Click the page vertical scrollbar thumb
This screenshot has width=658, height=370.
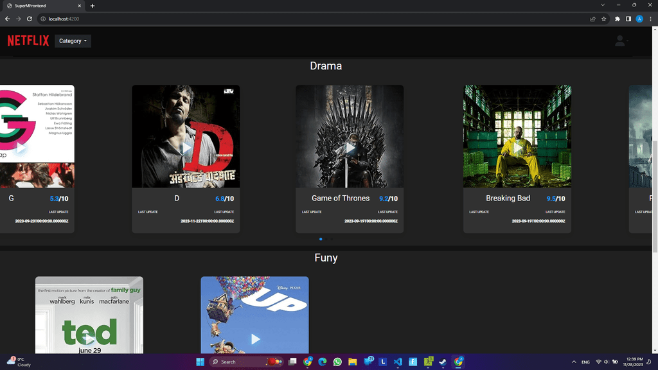pos(655,197)
